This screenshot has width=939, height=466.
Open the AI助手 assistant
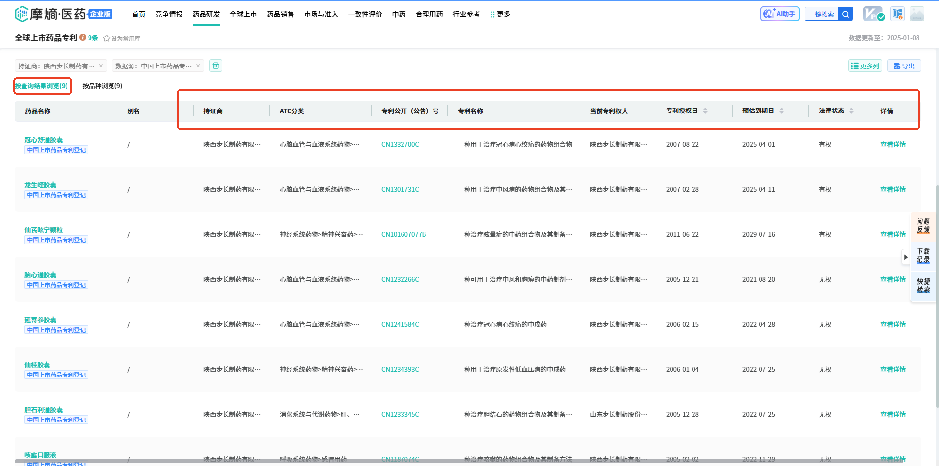point(780,14)
